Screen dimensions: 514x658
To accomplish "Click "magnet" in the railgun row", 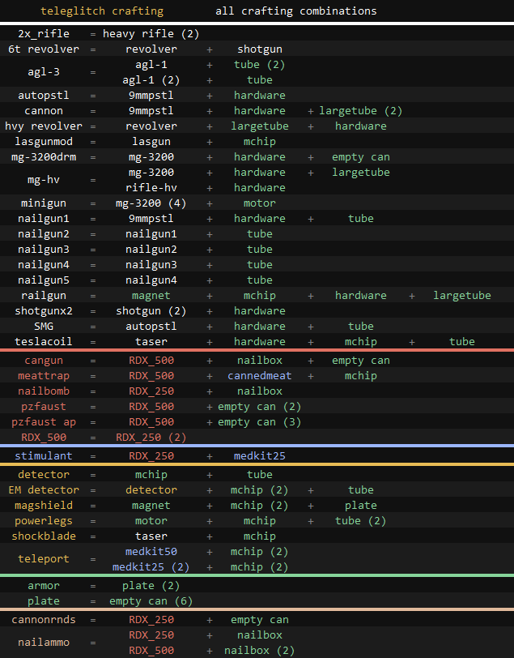I will pos(151,296).
